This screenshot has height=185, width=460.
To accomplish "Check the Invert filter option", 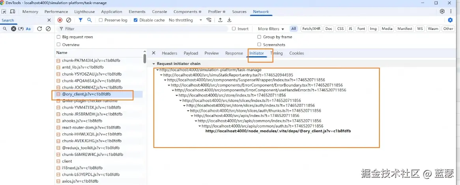I will (234, 29).
